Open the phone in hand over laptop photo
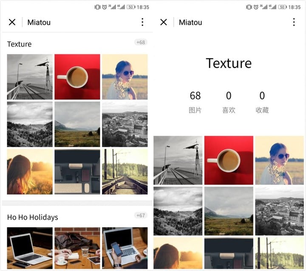 (125, 248)
